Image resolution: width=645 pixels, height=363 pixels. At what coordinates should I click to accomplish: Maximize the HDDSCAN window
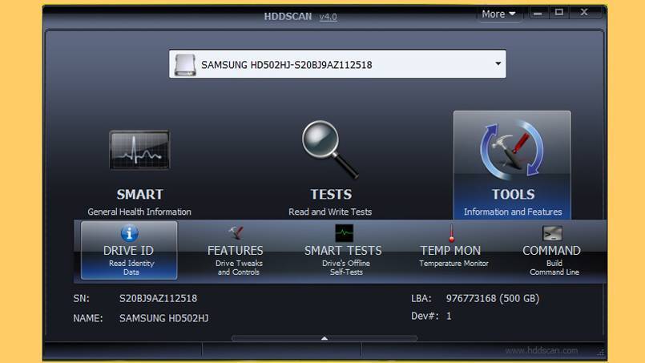tap(559, 12)
